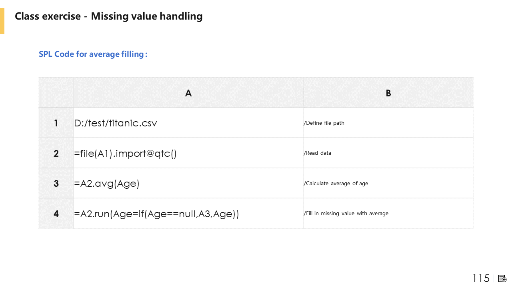Image resolution: width=512 pixels, height=288 pixels.
Task: Click the blue 'SPL Code for average filling' heading
Action: point(93,54)
